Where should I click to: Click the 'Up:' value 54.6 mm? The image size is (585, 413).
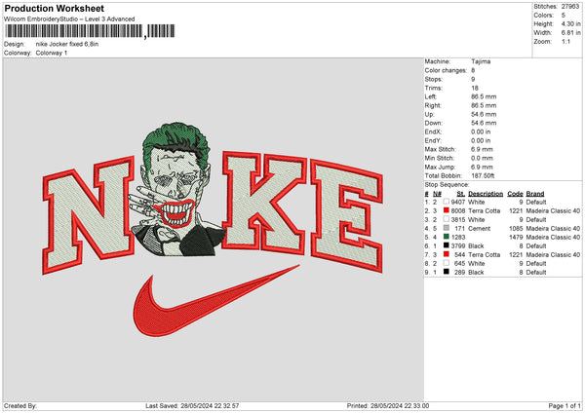pos(484,114)
